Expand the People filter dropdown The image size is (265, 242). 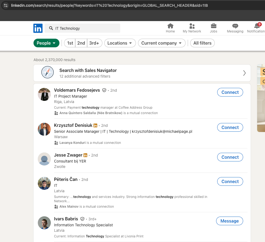coord(46,43)
